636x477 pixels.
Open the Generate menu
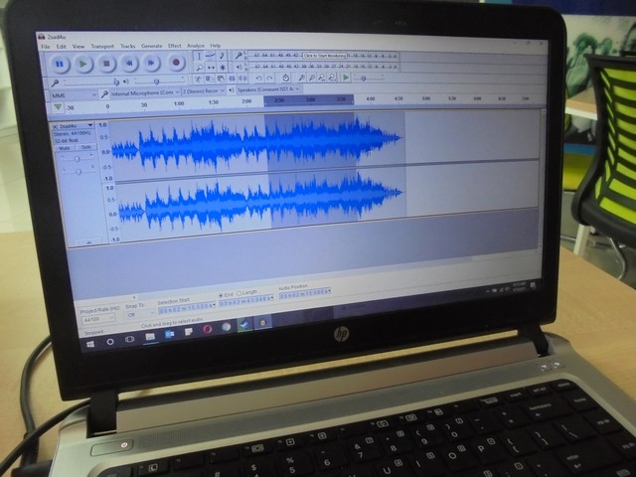point(151,46)
